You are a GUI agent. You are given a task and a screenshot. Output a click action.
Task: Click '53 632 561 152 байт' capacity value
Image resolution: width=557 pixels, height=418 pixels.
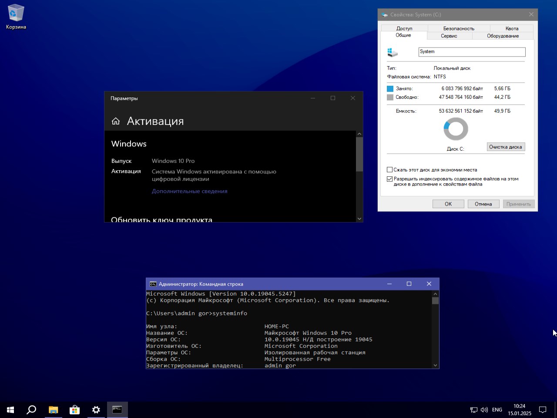461,111
